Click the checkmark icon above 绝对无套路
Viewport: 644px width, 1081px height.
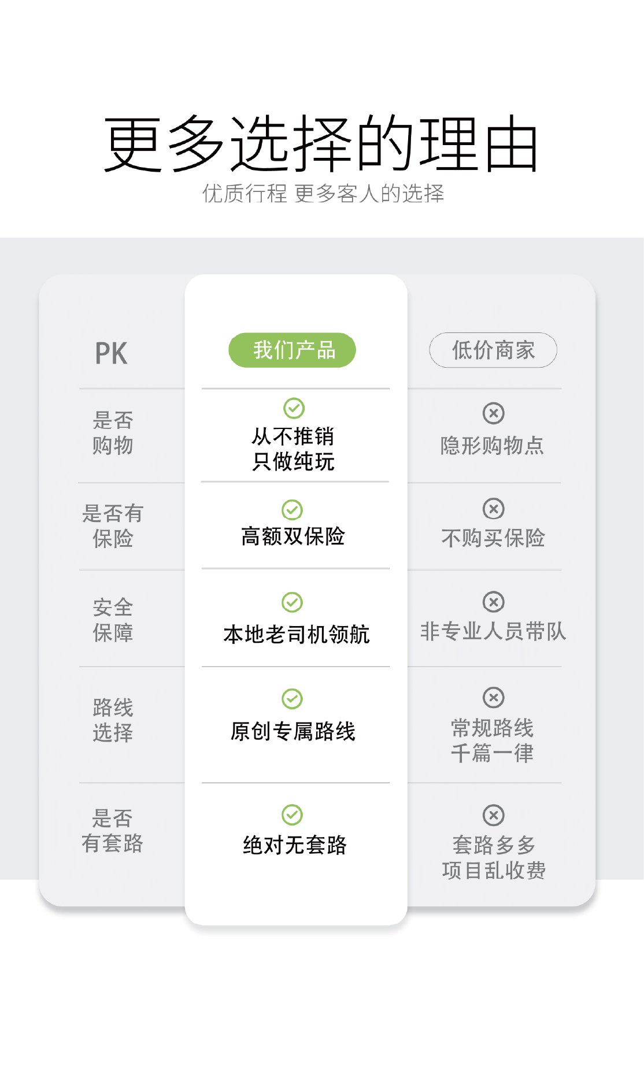pos(292,815)
